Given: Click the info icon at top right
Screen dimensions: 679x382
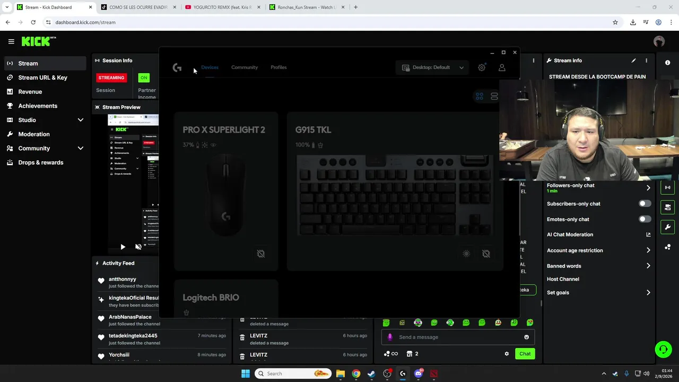Looking at the screenshot, I should [667, 63].
